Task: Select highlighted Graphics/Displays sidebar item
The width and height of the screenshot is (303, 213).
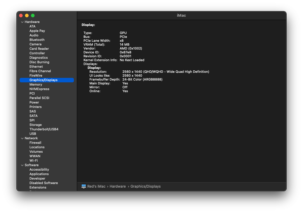Action: click(47, 80)
